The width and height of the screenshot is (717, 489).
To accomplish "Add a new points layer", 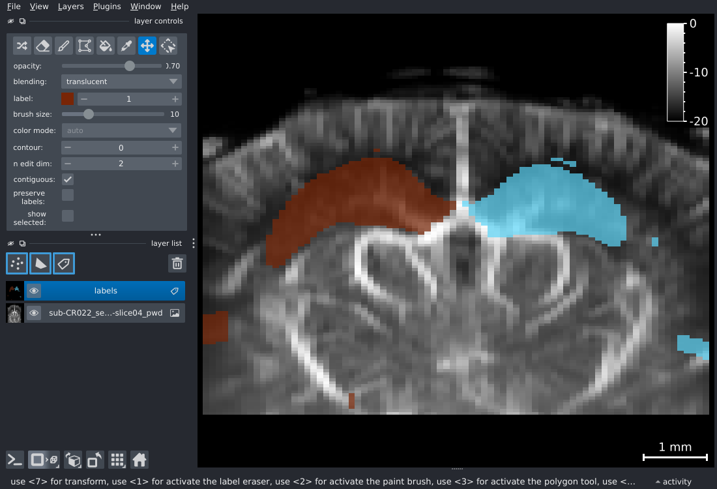I will [17, 263].
